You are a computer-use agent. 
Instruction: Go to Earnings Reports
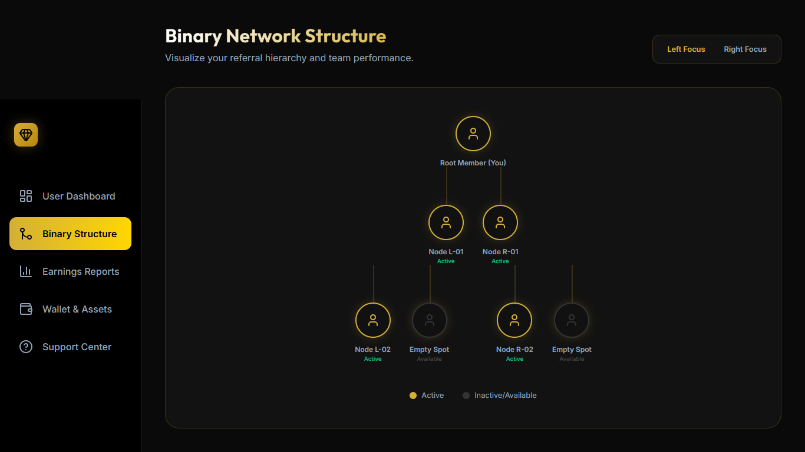(x=70, y=271)
